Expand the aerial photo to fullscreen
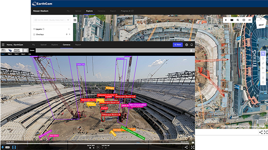Screen dimensions: 268x150 click(x=265, y=132)
